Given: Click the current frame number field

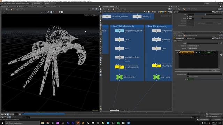Looking at the screenshot, I should [16, 114].
